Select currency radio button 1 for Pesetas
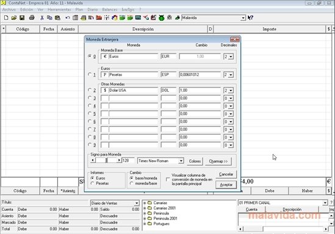This screenshot has width=335, height=234. tap(90, 74)
